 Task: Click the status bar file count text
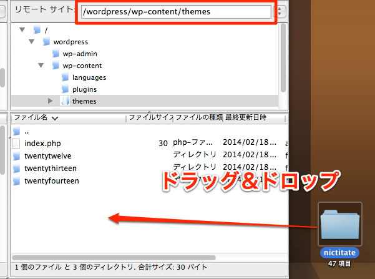click(110, 267)
